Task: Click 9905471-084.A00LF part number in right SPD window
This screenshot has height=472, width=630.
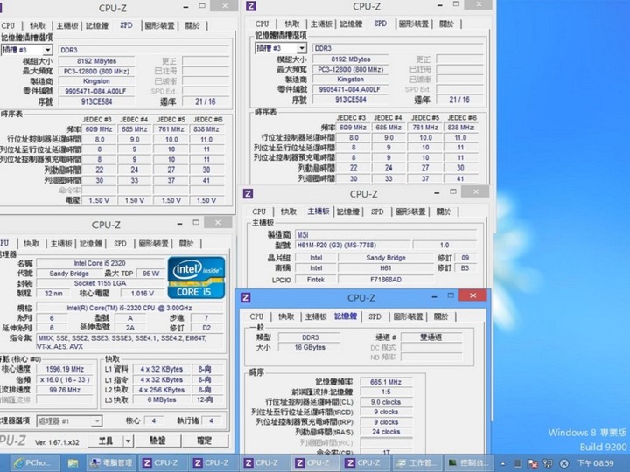Action: click(351, 89)
